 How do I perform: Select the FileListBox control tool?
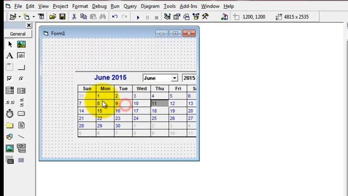21,125
